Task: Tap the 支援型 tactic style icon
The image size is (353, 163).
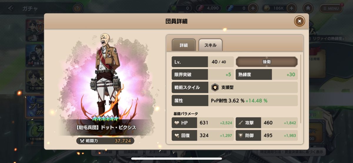Action: tap(215, 88)
